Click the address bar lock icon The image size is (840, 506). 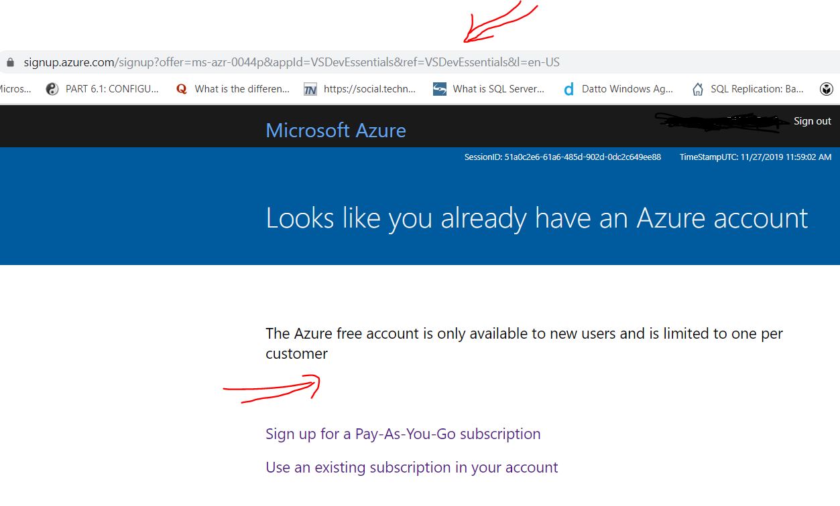10,62
